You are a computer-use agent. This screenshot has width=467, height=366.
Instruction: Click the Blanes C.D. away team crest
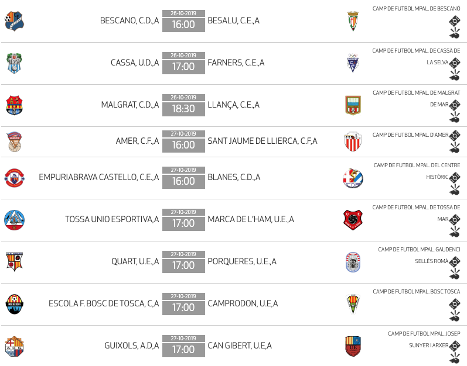tap(353, 178)
